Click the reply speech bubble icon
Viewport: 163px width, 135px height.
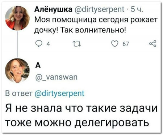point(39,44)
